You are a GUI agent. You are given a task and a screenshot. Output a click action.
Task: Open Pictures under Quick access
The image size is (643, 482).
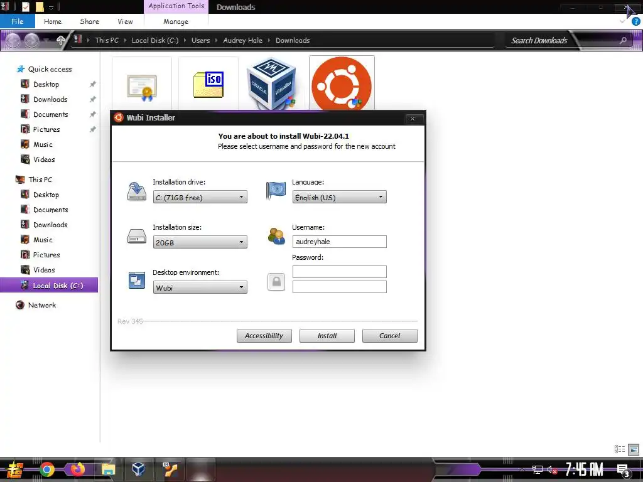pos(46,129)
